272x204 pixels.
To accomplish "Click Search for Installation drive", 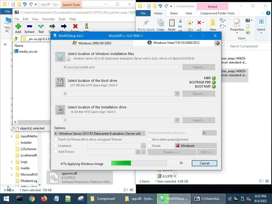I will 199,120.
